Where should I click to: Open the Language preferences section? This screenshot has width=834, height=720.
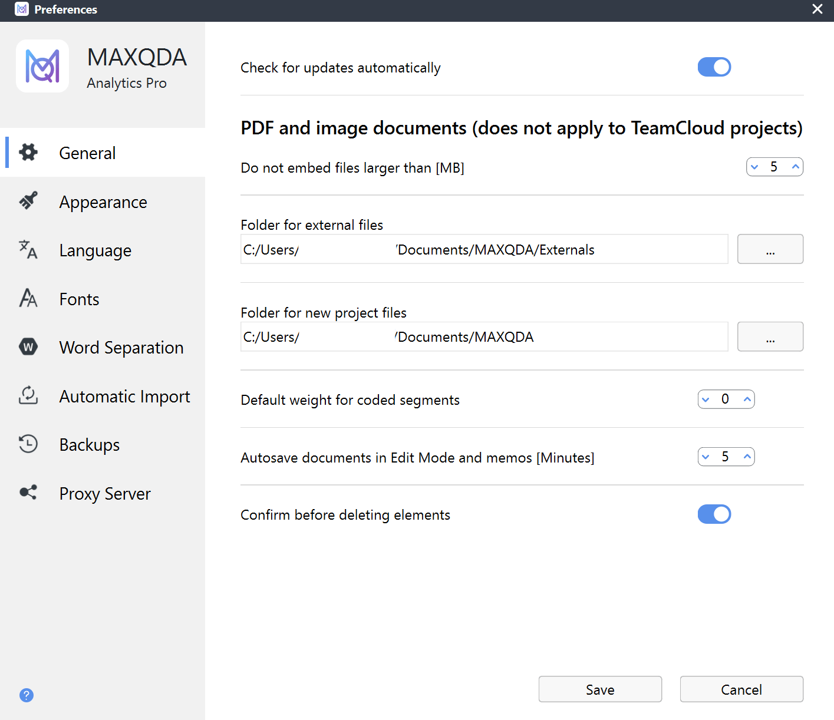coord(95,250)
